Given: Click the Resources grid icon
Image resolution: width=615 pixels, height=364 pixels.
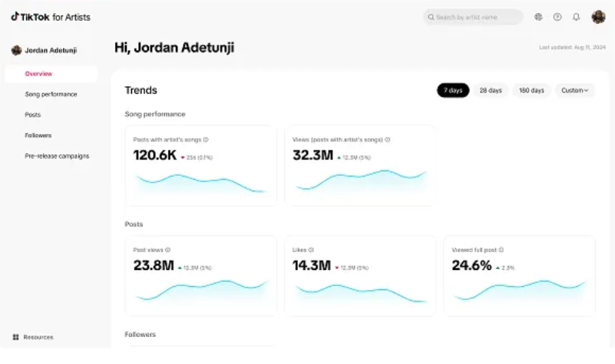Looking at the screenshot, I should pyautogui.click(x=15, y=337).
